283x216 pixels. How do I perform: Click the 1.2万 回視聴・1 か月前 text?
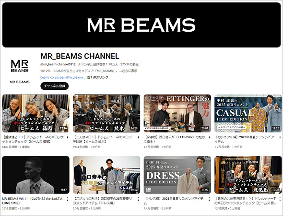coord(228,147)
